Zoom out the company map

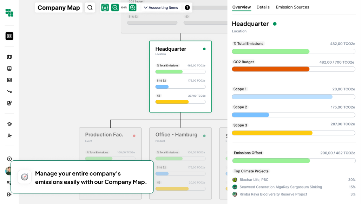pyautogui.click(x=115, y=7)
